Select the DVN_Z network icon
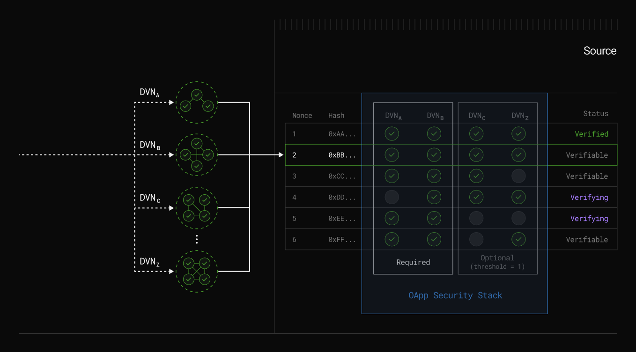The width and height of the screenshot is (636, 352). tap(196, 271)
